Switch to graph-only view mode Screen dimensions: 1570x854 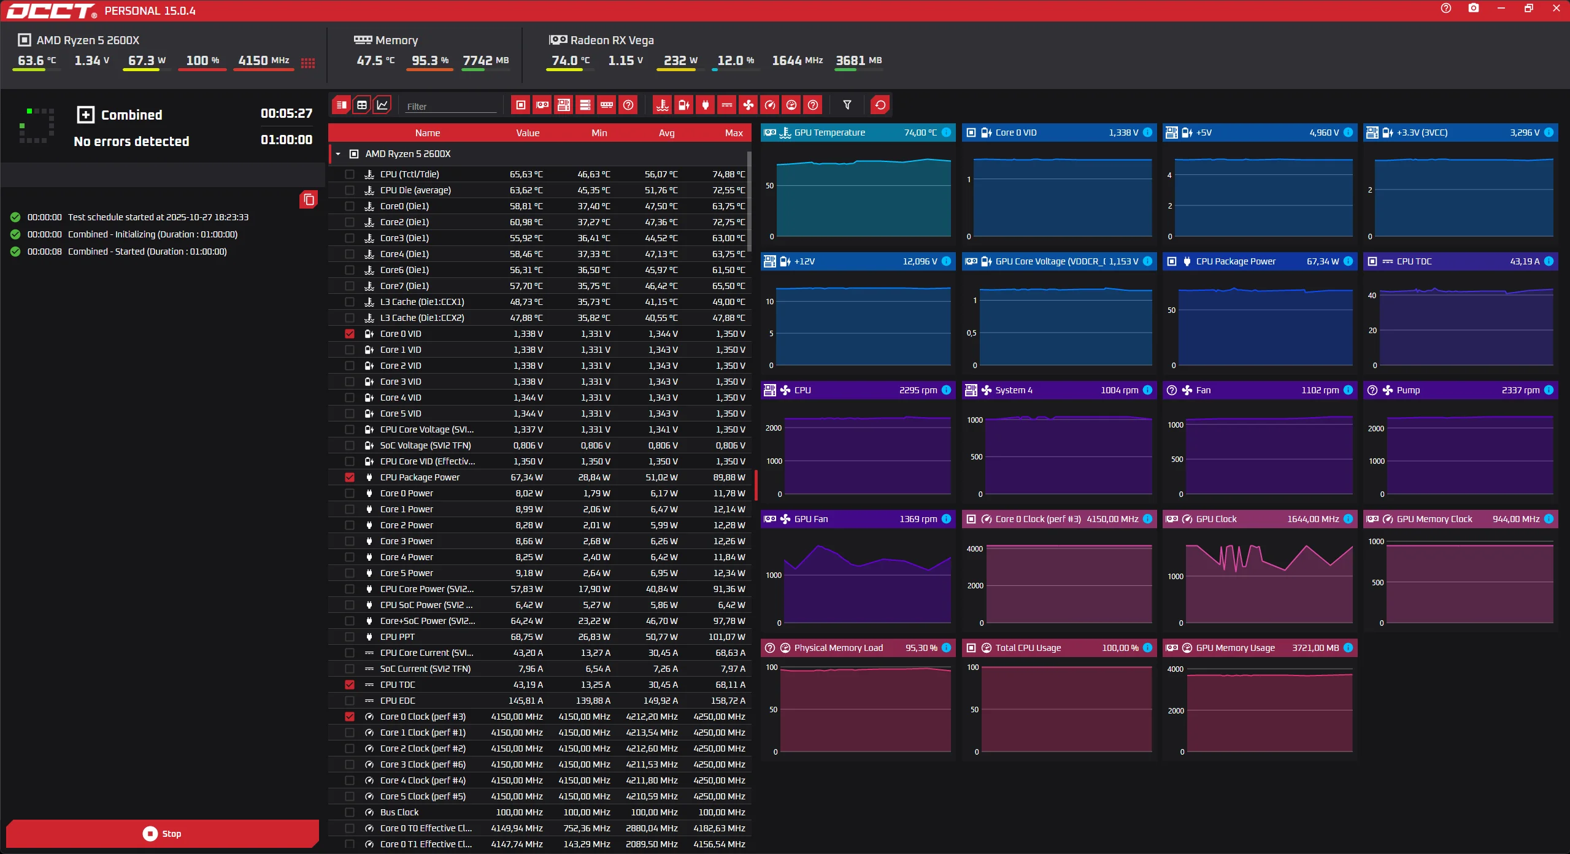pyautogui.click(x=382, y=105)
